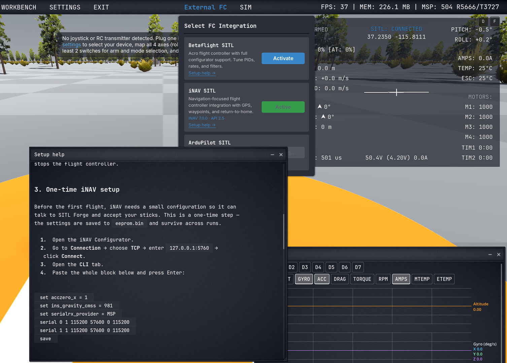Select the D2 tab in graph window

[x=292, y=267]
